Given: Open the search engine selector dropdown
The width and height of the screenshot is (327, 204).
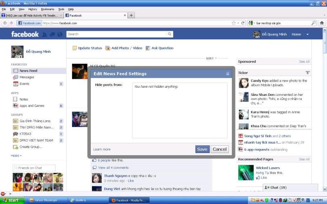Looking at the screenshot, I should tap(251, 23).
